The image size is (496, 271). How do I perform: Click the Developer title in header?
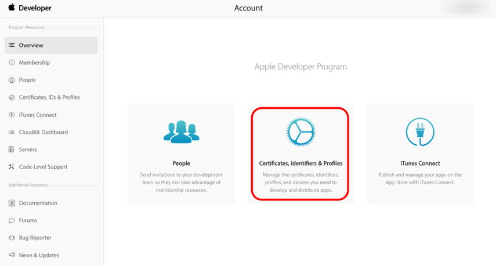35,8
